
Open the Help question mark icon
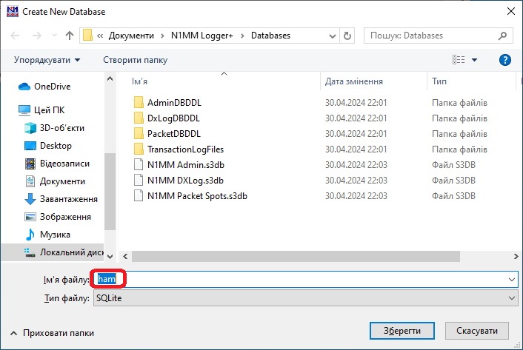[x=505, y=60]
